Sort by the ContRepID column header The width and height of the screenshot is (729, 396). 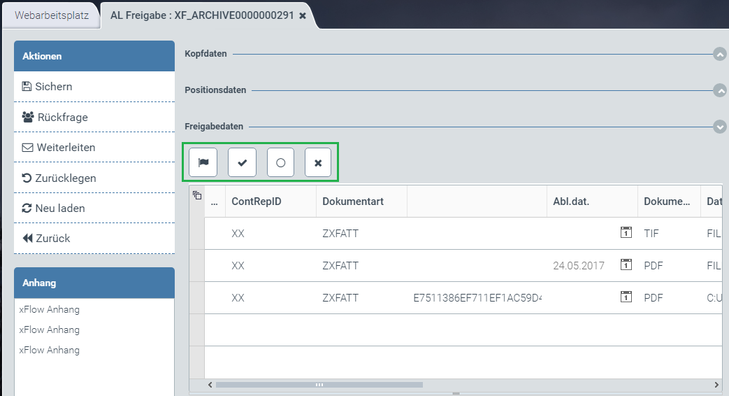257,201
